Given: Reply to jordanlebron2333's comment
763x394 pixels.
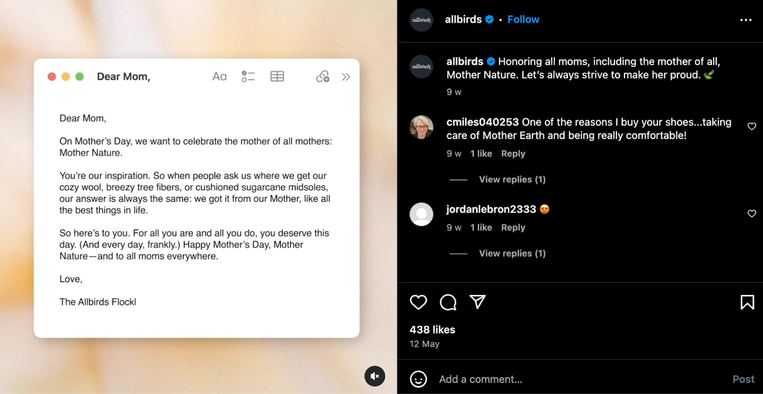Looking at the screenshot, I should point(513,227).
